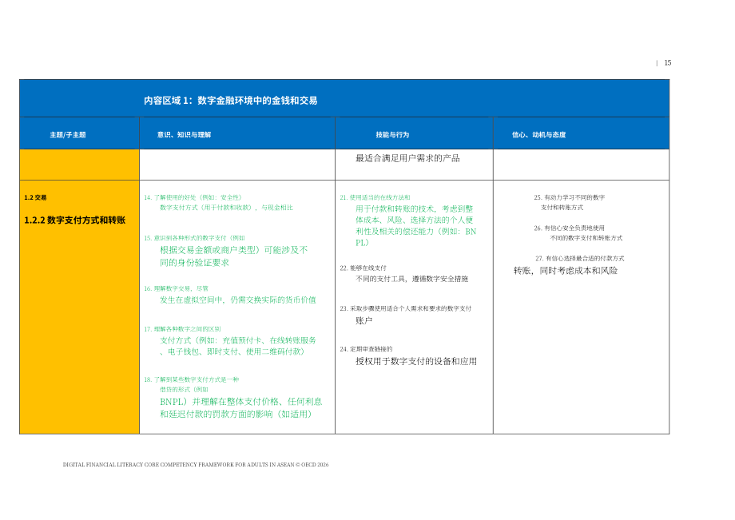Click the word "账户" under item 23
735x520 pixels.
(x=364, y=321)
